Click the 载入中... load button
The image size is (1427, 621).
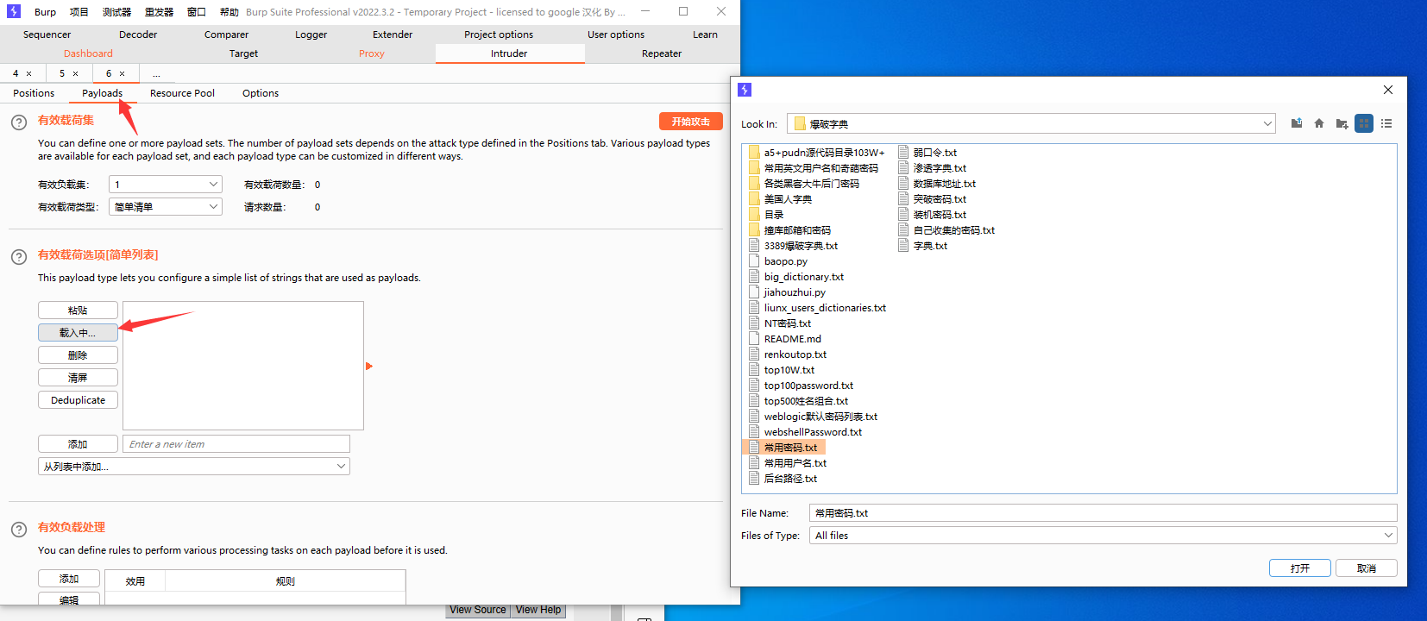[78, 333]
